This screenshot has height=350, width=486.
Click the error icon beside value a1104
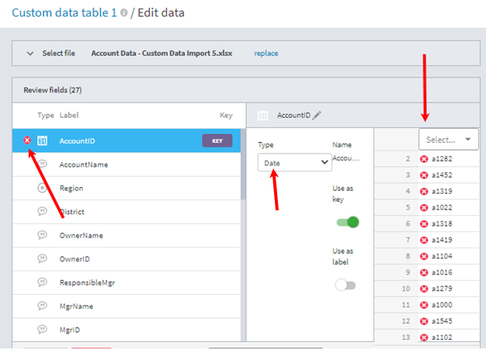(424, 256)
